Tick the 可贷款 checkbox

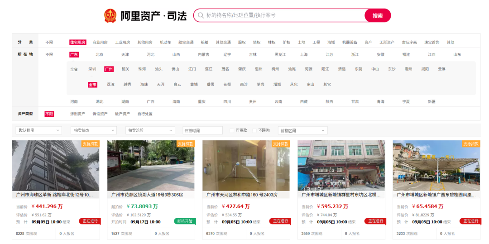click(232, 130)
